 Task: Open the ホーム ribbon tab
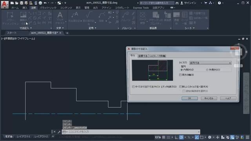pos(15,8)
